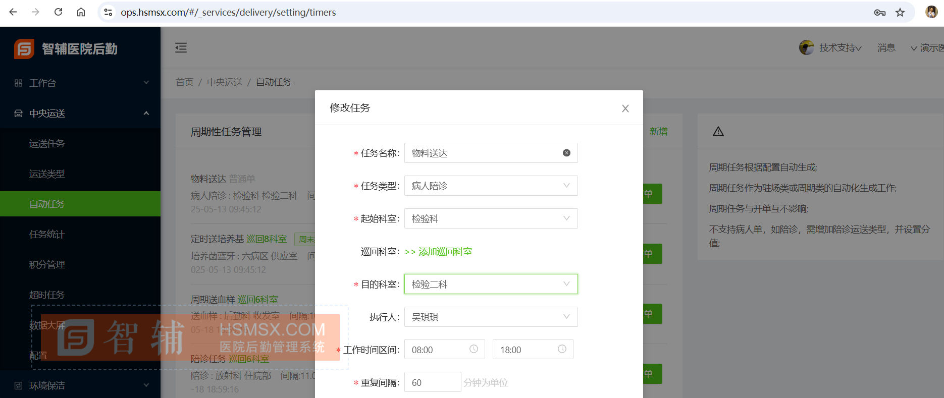The width and height of the screenshot is (944, 398).
Task: Select 任务统计 in the sidebar menu
Action: 47,234
